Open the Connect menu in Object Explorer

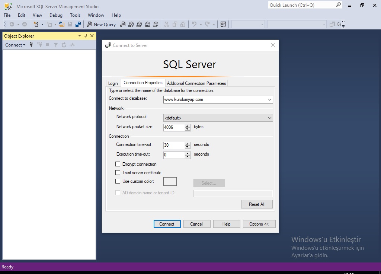[15, 45]
